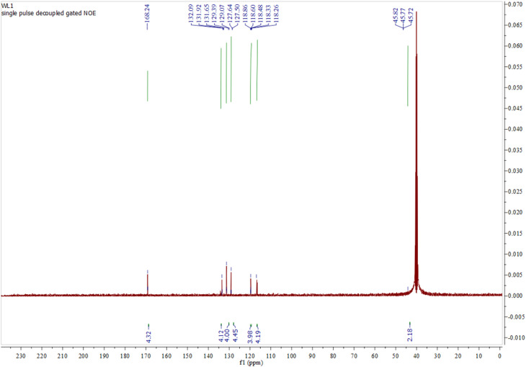Select the 80 tick label on ppm axis

coord(333,356)
